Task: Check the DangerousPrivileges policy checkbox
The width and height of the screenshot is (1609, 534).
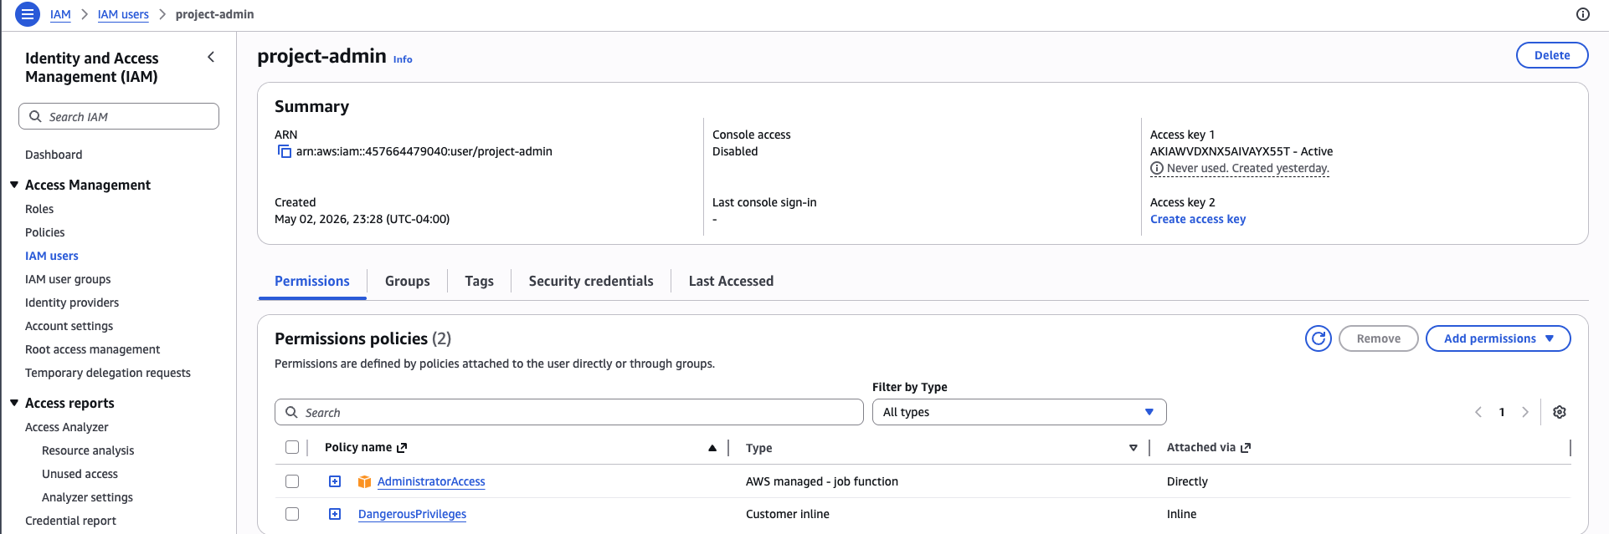Action: (292, 514)
